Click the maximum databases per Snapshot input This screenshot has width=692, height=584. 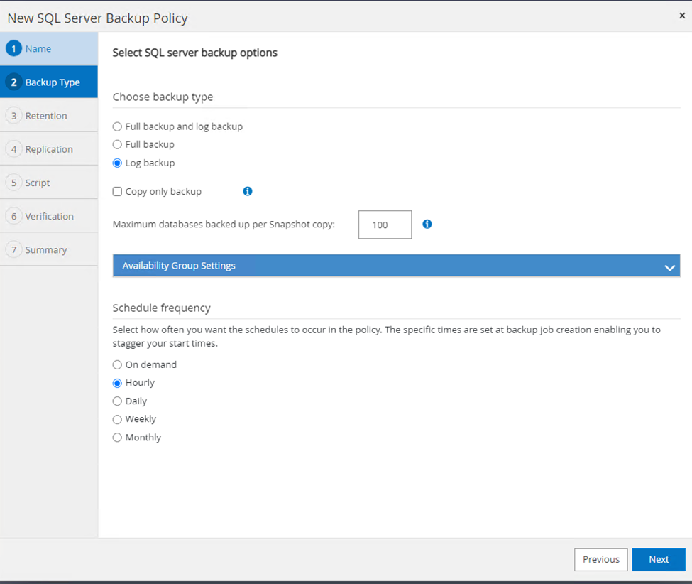(x=385, y=225)
